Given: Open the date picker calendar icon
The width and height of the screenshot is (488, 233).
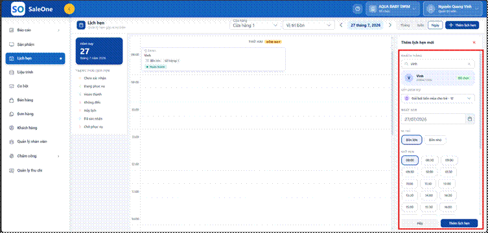Looking at the screenshot, I should pyautogui.click(x=470, y=119).
